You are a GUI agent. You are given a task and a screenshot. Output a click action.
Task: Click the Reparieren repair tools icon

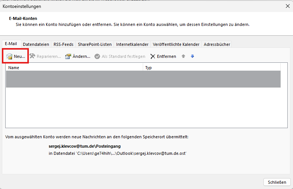coord(32,56)
